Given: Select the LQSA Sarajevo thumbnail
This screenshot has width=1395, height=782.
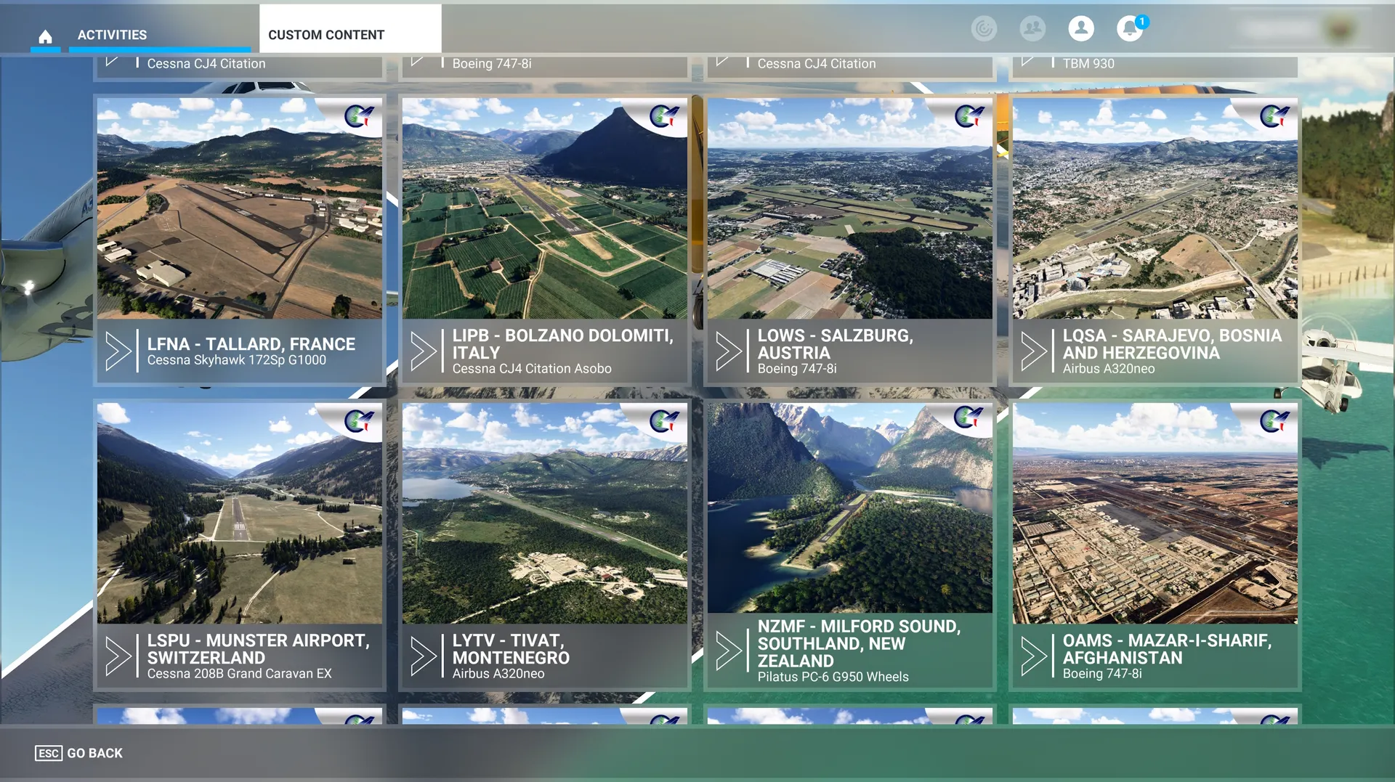Looking at the screenshot, I should (1155, 208).
